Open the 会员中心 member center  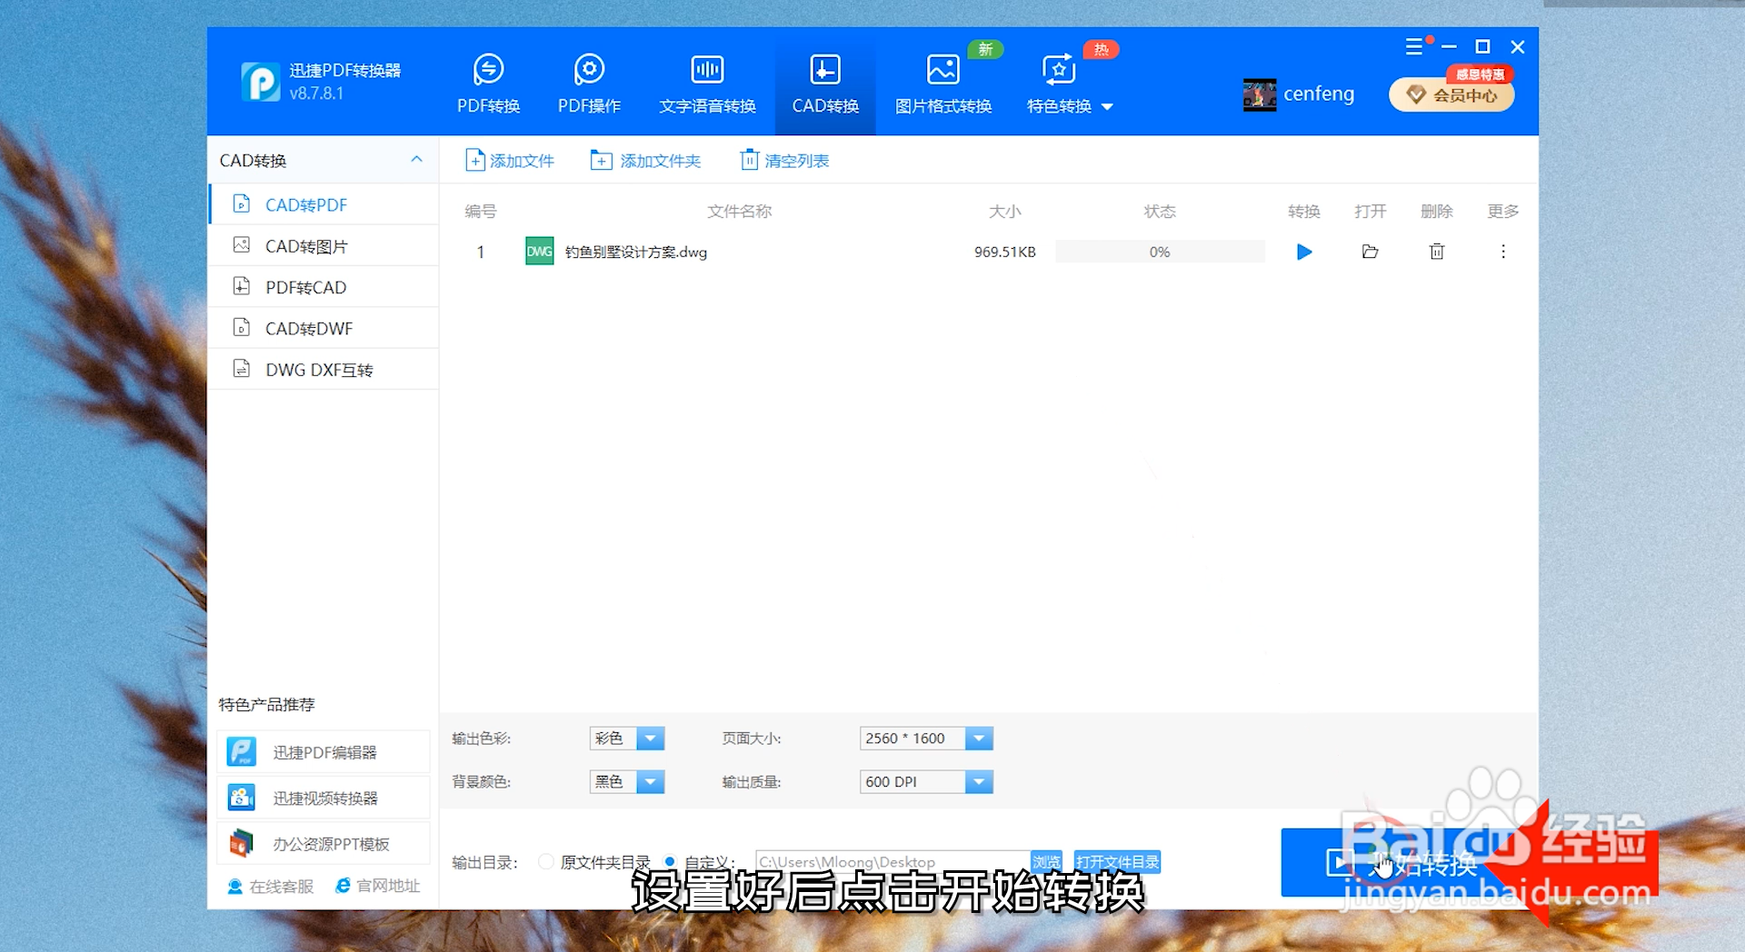1451,94
